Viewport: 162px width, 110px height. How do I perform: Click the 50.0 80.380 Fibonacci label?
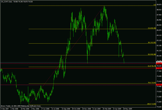[152, 54]
